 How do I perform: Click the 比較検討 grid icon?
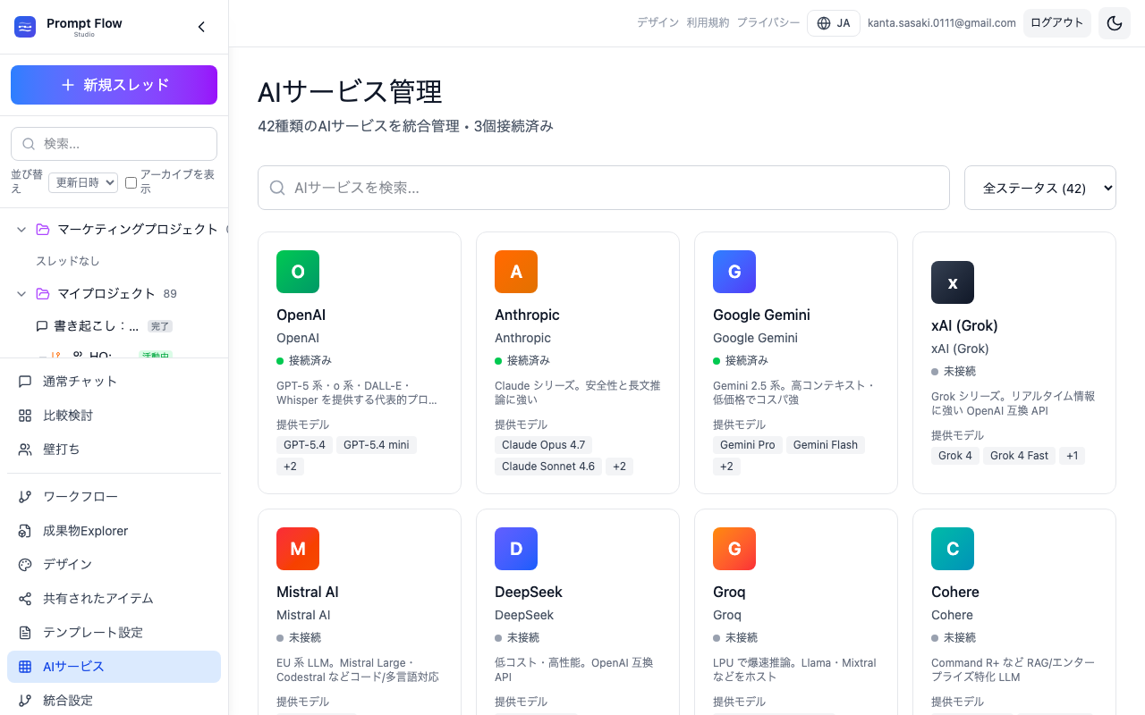click(x=25, y=416)
